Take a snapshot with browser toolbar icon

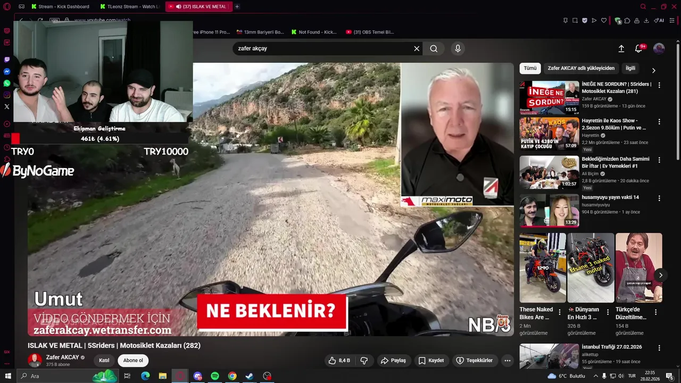575,20
